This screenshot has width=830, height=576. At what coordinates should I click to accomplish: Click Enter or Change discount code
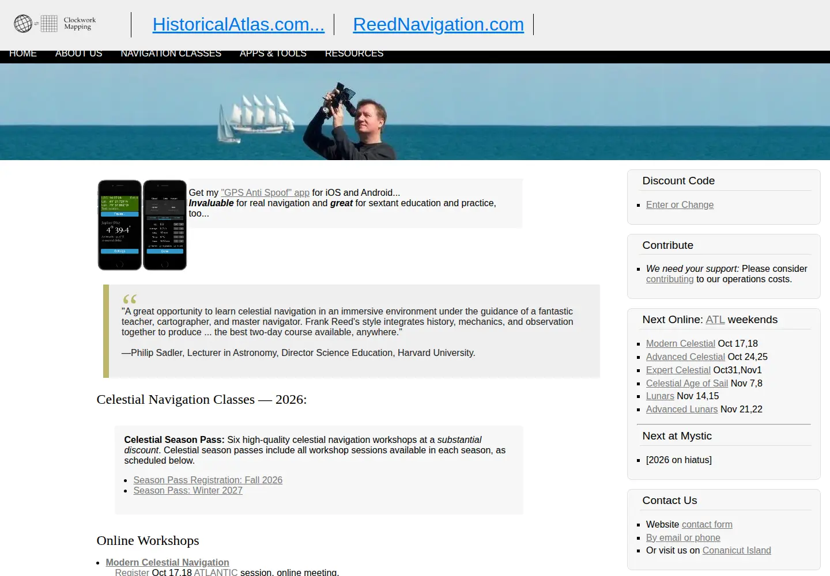[680, 205]
